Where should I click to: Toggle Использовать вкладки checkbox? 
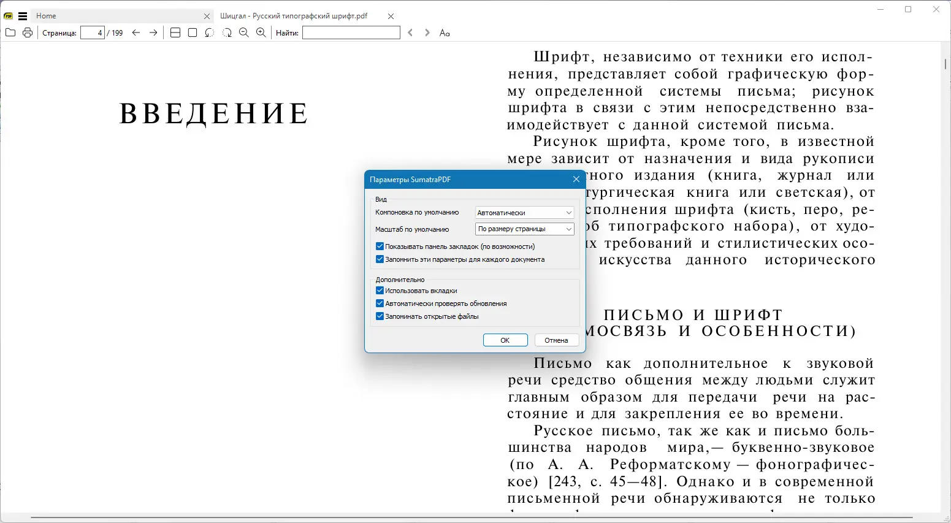[380, 291]
